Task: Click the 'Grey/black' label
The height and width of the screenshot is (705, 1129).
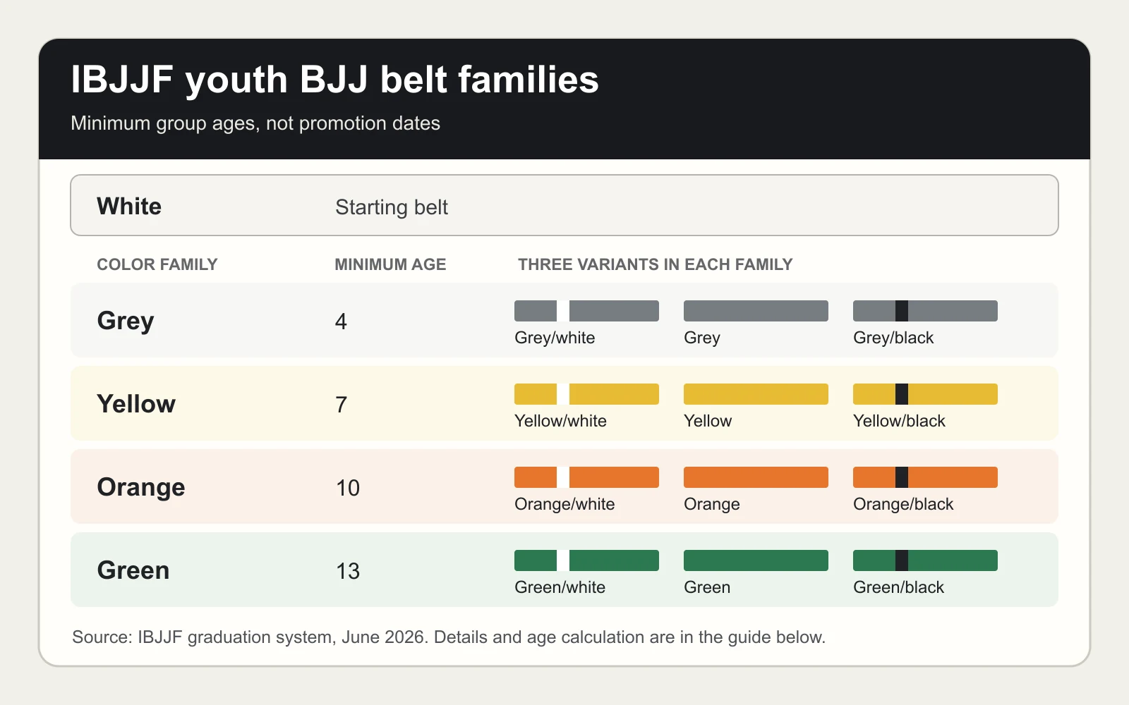Action: click(893, 338)
